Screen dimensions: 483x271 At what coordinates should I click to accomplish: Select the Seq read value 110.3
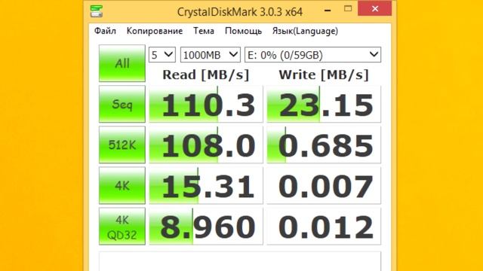click(x=206, y=104)
